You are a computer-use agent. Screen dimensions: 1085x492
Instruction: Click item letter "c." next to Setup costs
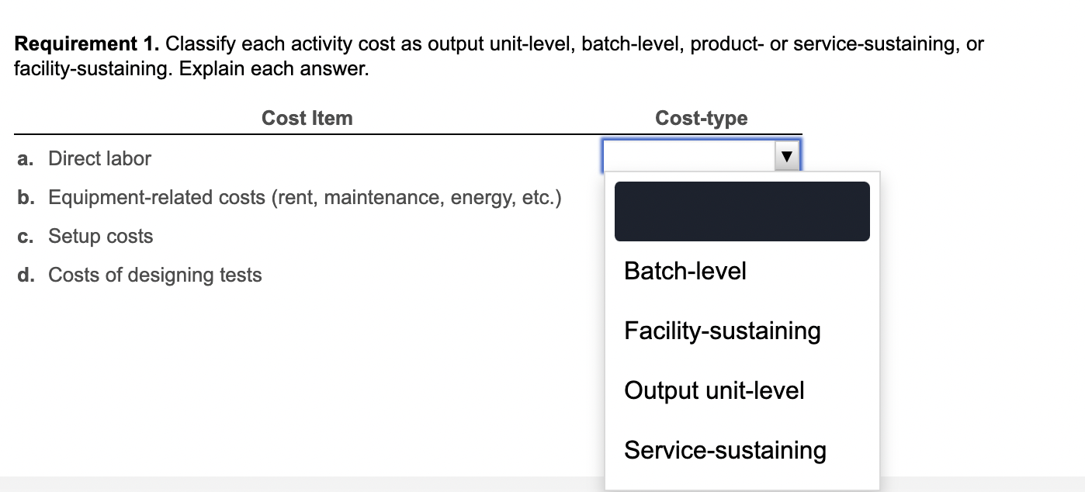tap(24, 237)
